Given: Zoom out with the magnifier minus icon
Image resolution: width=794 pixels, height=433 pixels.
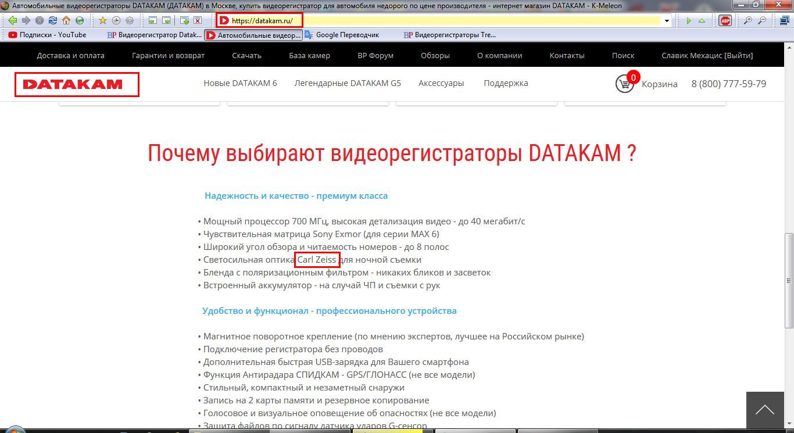Looking at the screenshot, I should [x=761, y=20].
